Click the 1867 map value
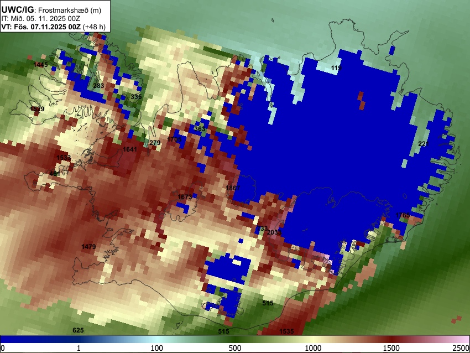This screenshot has width=470, height=353. click(233, 188)
